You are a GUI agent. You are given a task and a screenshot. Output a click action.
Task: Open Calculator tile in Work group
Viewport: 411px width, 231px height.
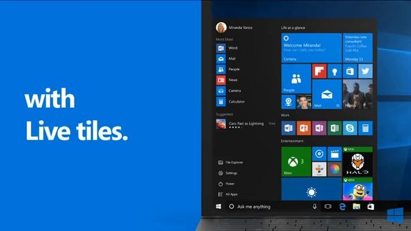coord(365,128)
